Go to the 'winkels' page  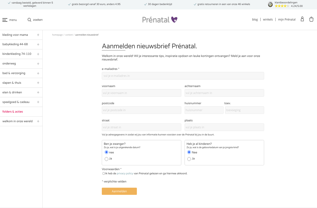[268, 19]
